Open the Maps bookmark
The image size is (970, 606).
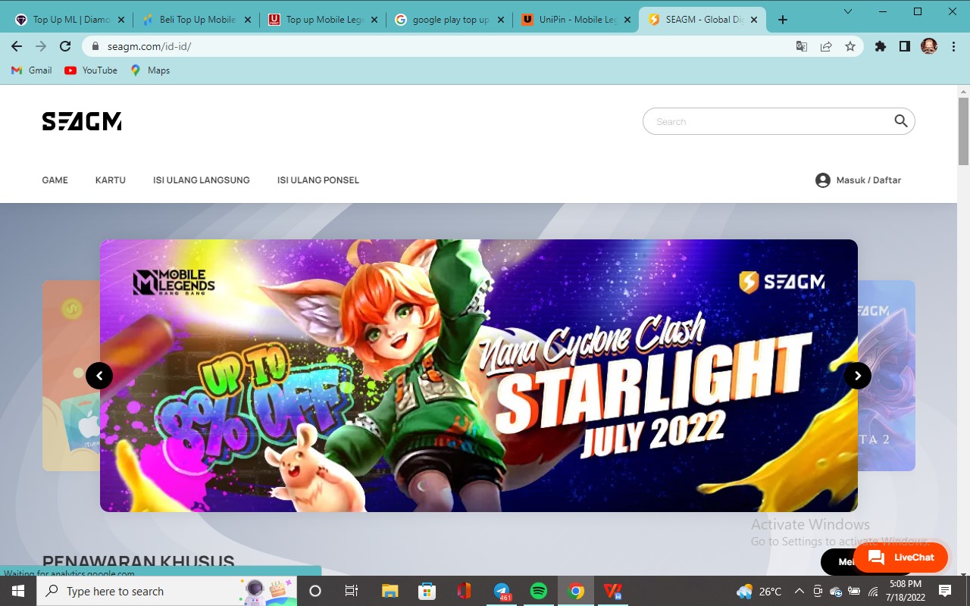(150, 70)
